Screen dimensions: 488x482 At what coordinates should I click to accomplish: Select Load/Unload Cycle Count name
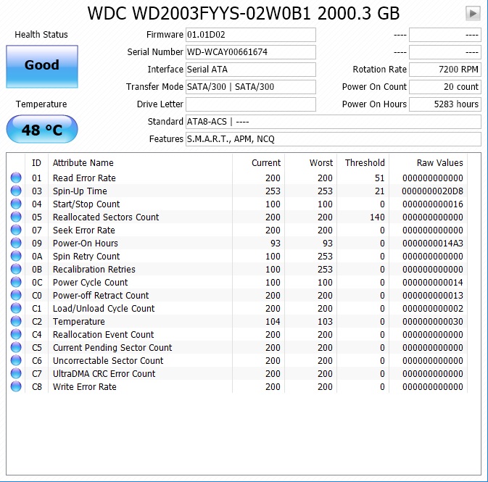click(x=104, y=309)
